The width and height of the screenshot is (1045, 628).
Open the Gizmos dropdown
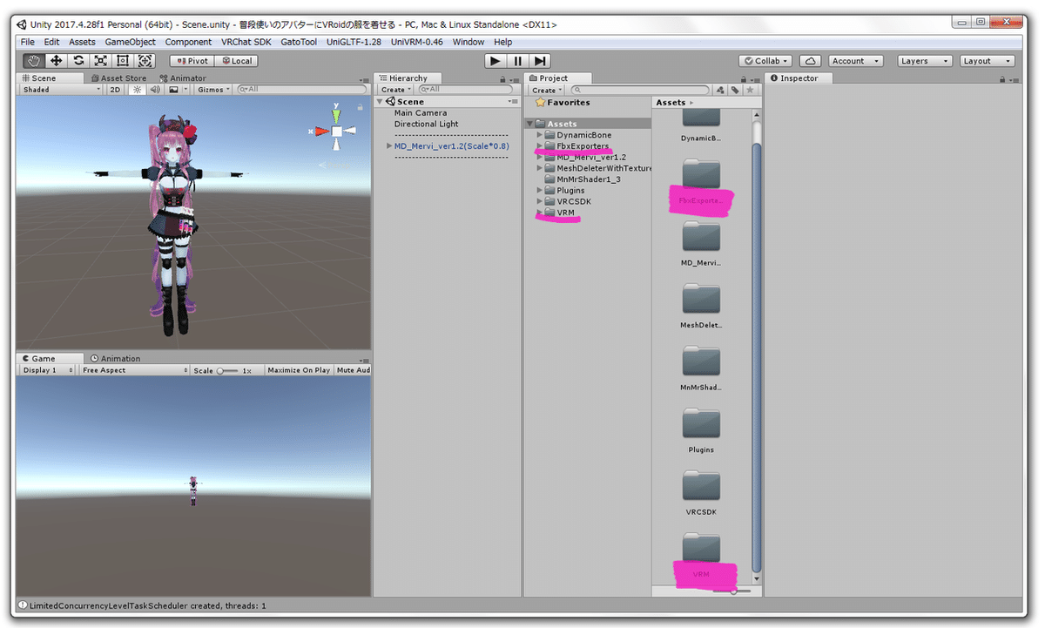click(x=214, y=89)
